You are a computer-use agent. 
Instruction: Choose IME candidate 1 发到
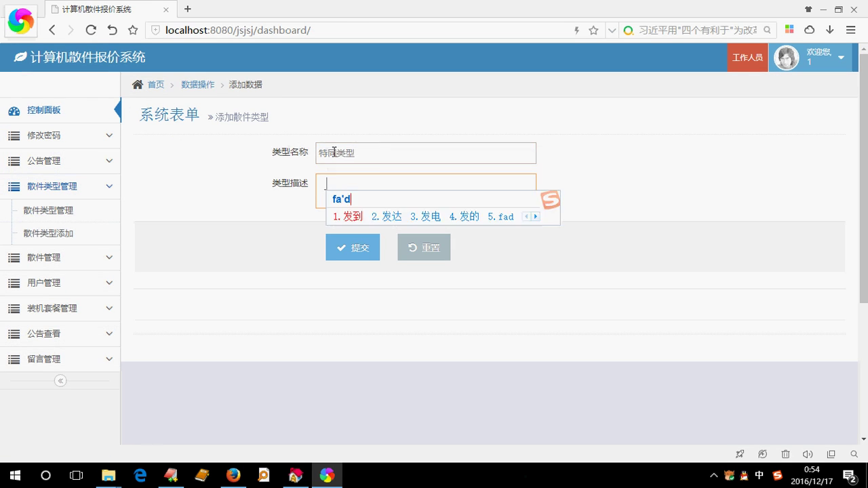348,216
